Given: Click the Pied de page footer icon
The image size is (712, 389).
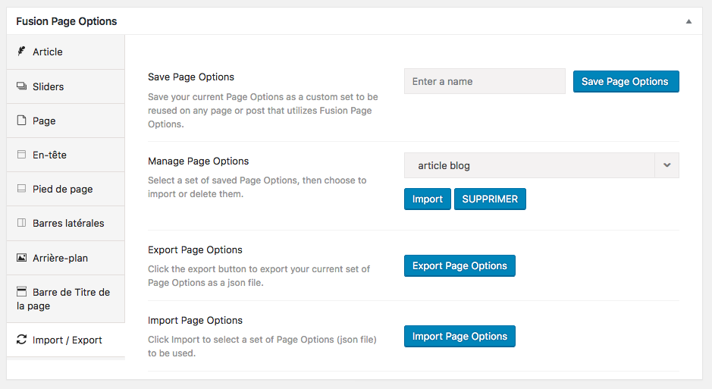Looking at the screenshot, I should pyautogui.click(x=21, y=189).
